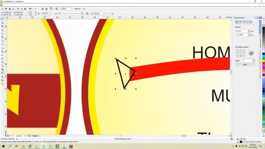The image size is (265, 149).
Task: Select the Text tool in toolbox
Action: pyautogui.click(x=2, y=55)
